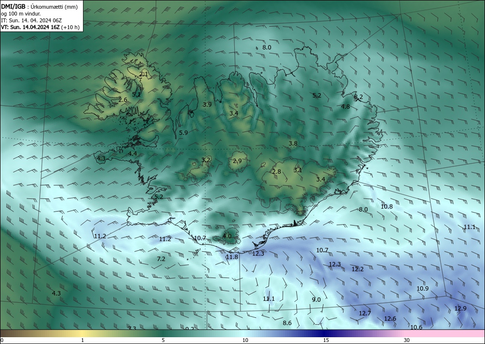The height and width of the screenshot is (344, 485).
Task: Click the 7.2 value southwest of Iceland
Action: tap(161, 259)
